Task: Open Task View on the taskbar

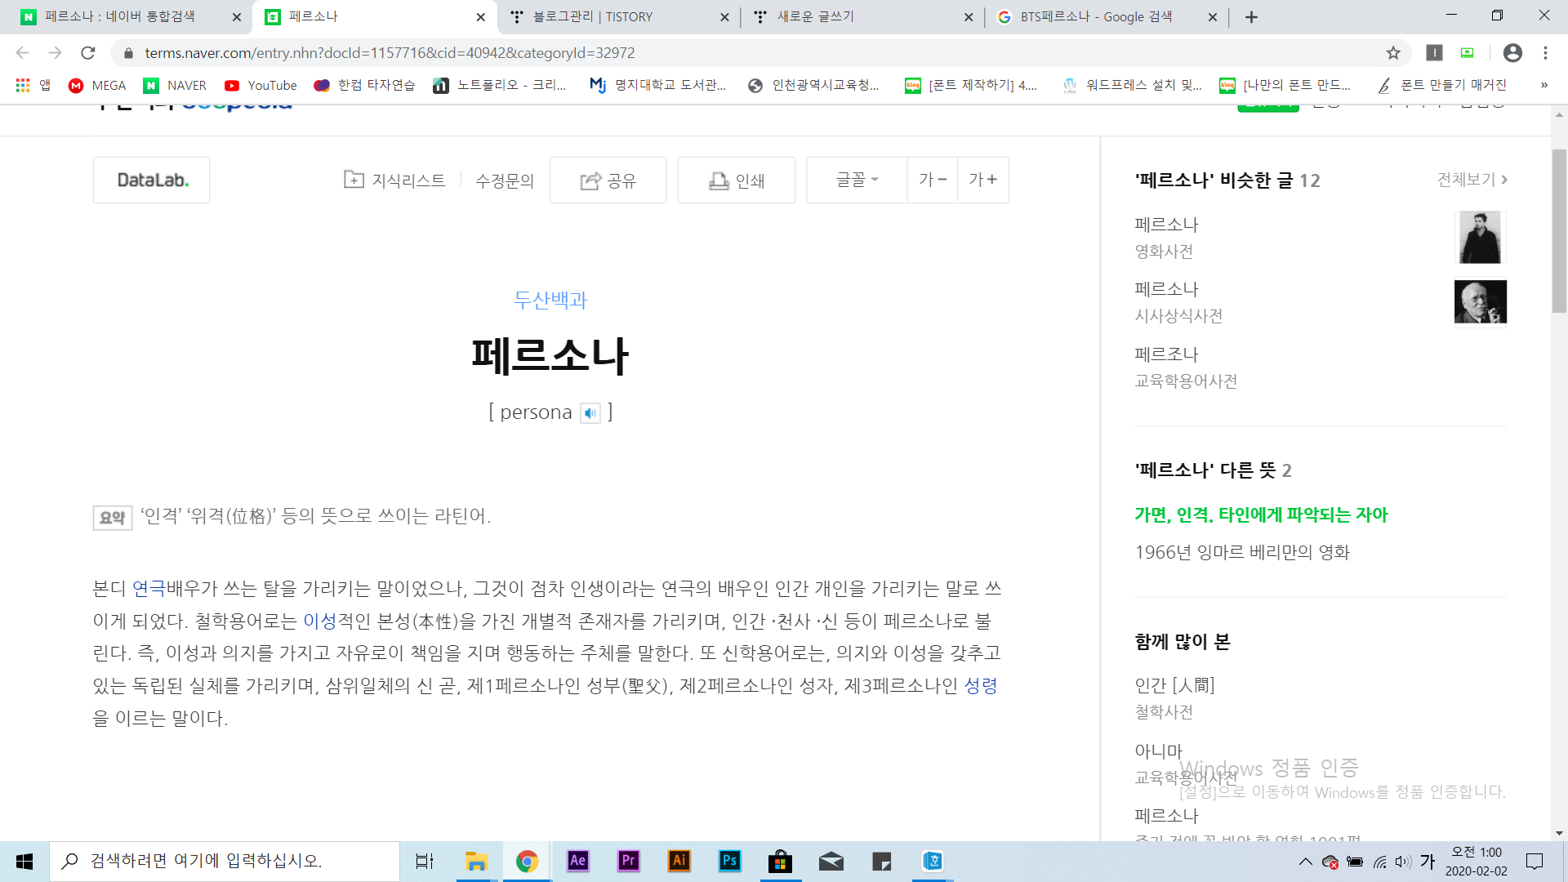Action: click(x=425, y=862)
